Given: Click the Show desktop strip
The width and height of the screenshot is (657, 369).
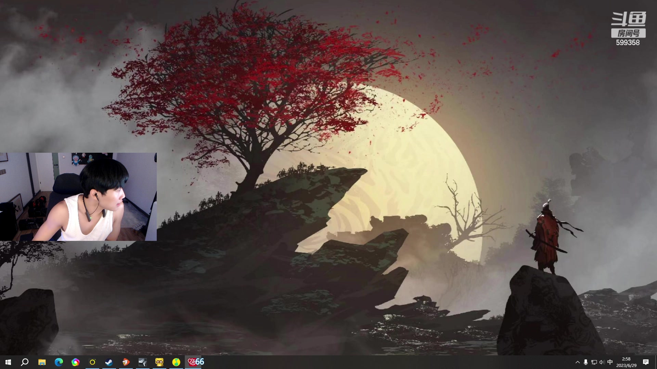Looking at the screenshot, I should (x=656, y=362).
